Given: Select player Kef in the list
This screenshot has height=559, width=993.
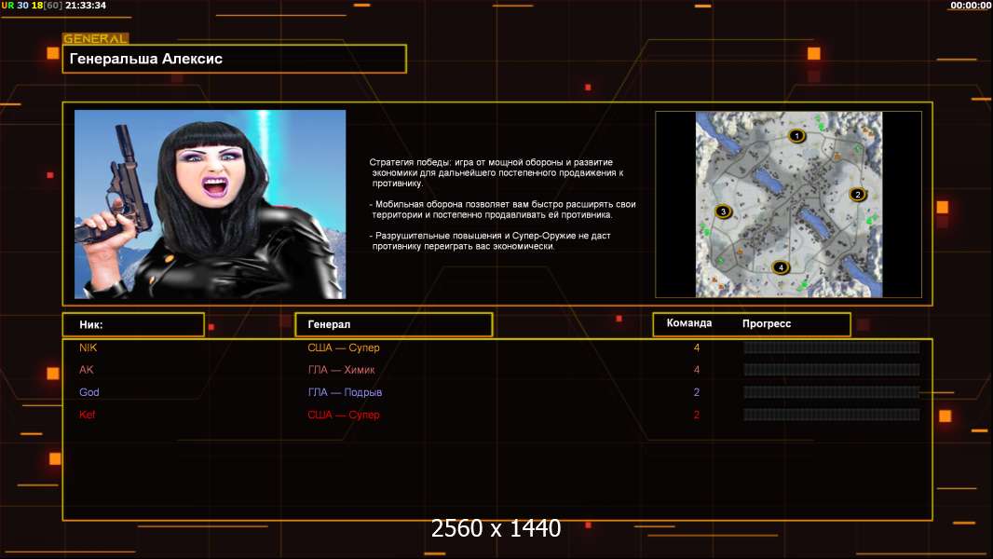Looking at the screenshot, I should pos(87,415).
